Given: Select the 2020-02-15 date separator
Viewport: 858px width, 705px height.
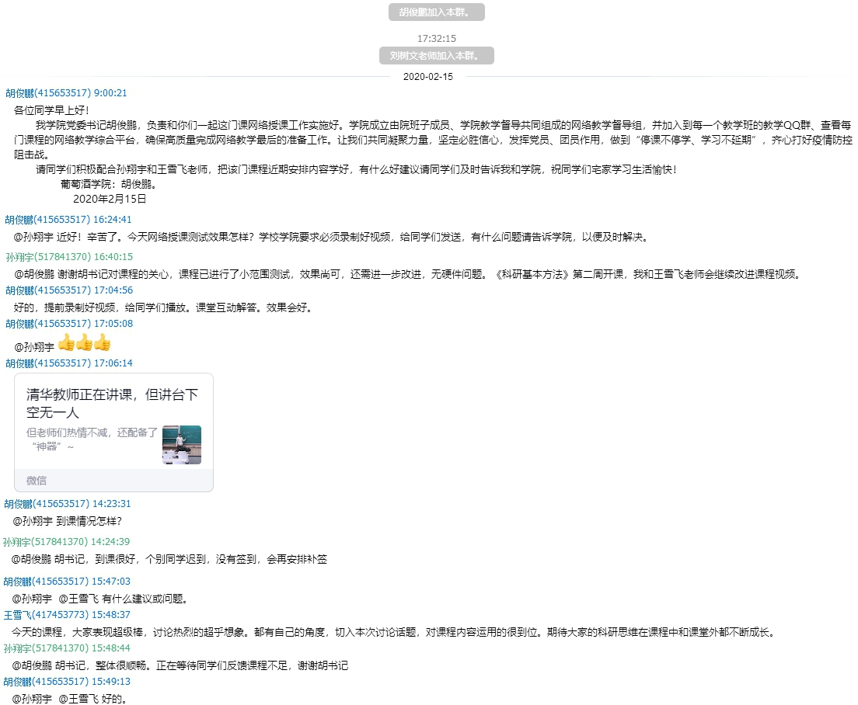Looking at the screenshot, I should [x=428, y=76].
